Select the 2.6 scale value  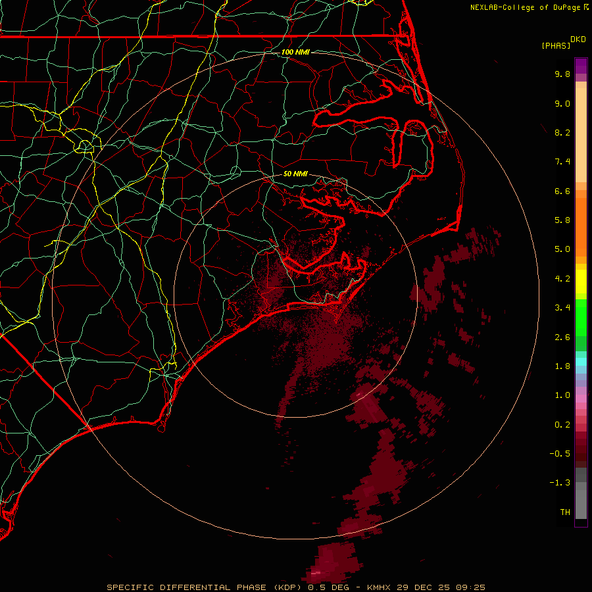[562, 337]
